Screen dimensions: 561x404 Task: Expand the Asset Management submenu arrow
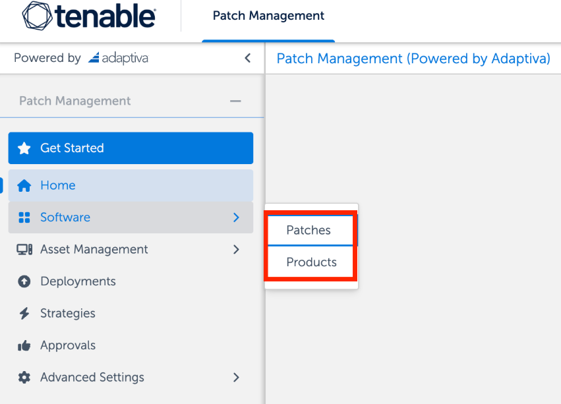(x=236, y=250)
